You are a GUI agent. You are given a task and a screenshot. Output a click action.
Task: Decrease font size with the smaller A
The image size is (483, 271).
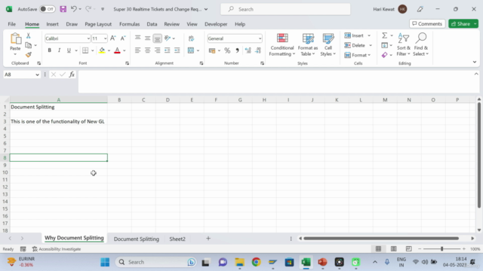pos(122,38)
